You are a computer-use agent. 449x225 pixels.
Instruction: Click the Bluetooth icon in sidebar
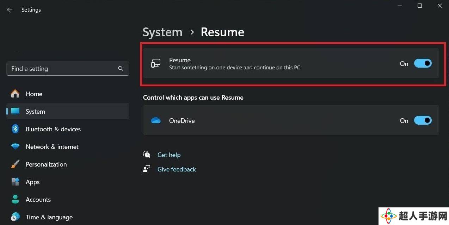[x=15, y=129]
